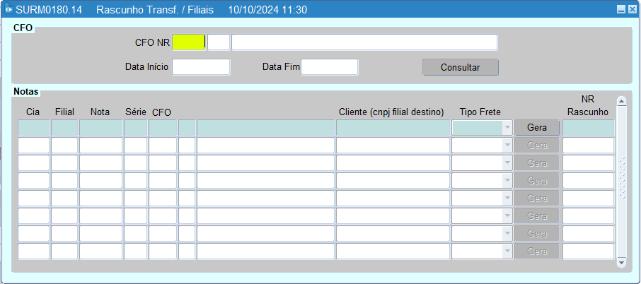Click Gera button in the first row
641x284 pixels.
[x=537, y=128]
